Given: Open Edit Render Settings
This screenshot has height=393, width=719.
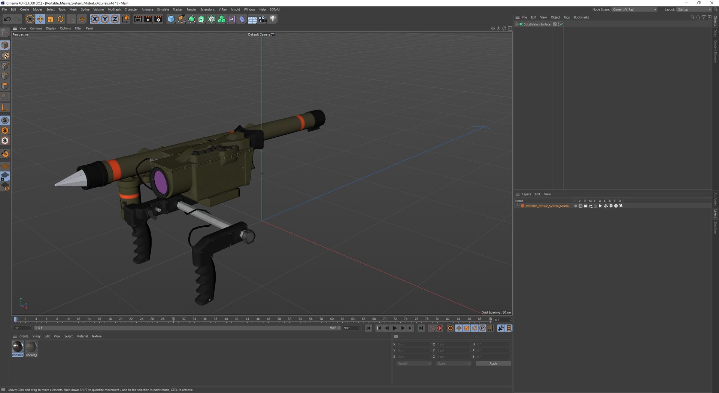Looking at the screenshot, I should [x=158, y=19].
